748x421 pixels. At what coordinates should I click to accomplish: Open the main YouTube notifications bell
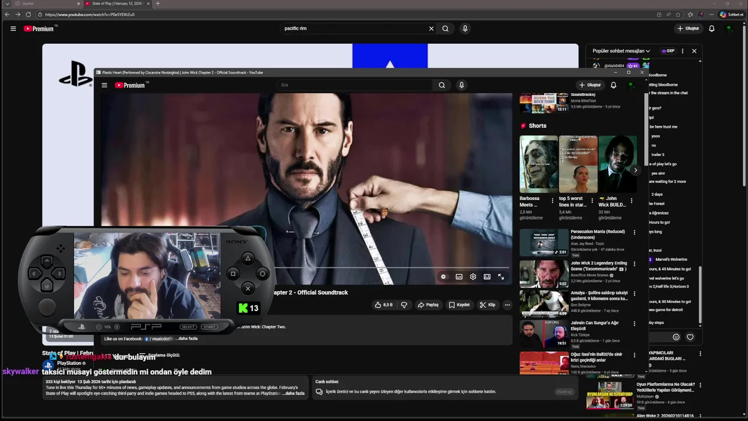[x=712, y=28]
